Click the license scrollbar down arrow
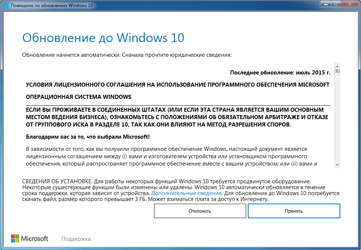The width and height of the screenshot is (361, 250). (x=337, y=165)
